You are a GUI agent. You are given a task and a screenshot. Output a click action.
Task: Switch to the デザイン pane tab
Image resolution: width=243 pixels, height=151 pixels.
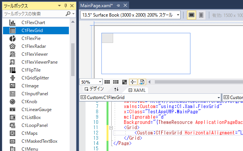click(x=94, y=90)
